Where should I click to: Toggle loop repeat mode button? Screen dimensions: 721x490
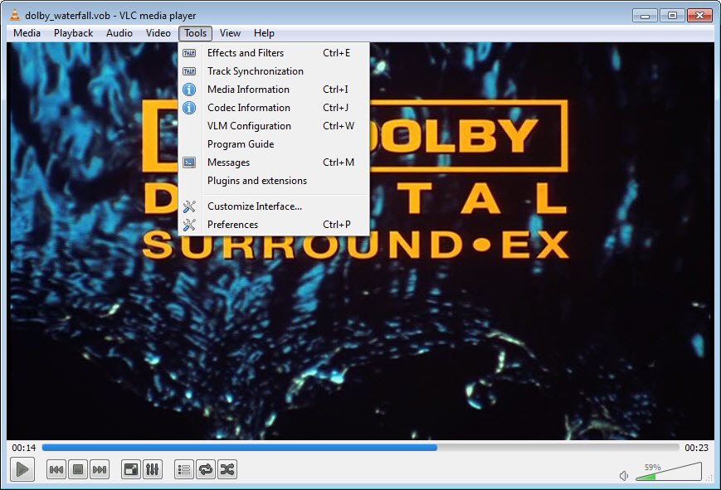pyautogui.click(x=206, y=470)
